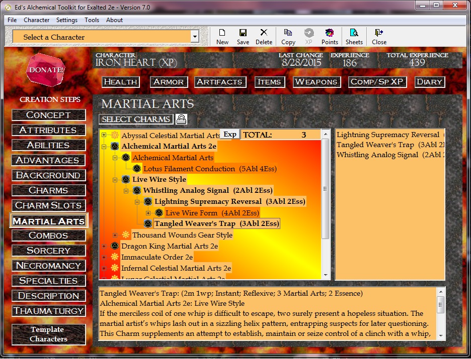Switch to the Abilities step
The height and width of the screenshot is (359, 471).
(48, 145)
